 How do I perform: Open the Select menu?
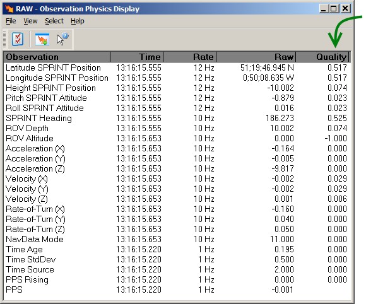[54, 21]
